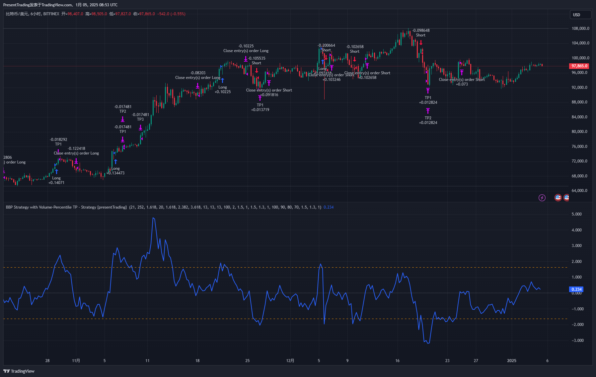Click the orange dashed upper threshold line
Image resolution: width=596 pixels, height=377 pixels.
point(285,267)
